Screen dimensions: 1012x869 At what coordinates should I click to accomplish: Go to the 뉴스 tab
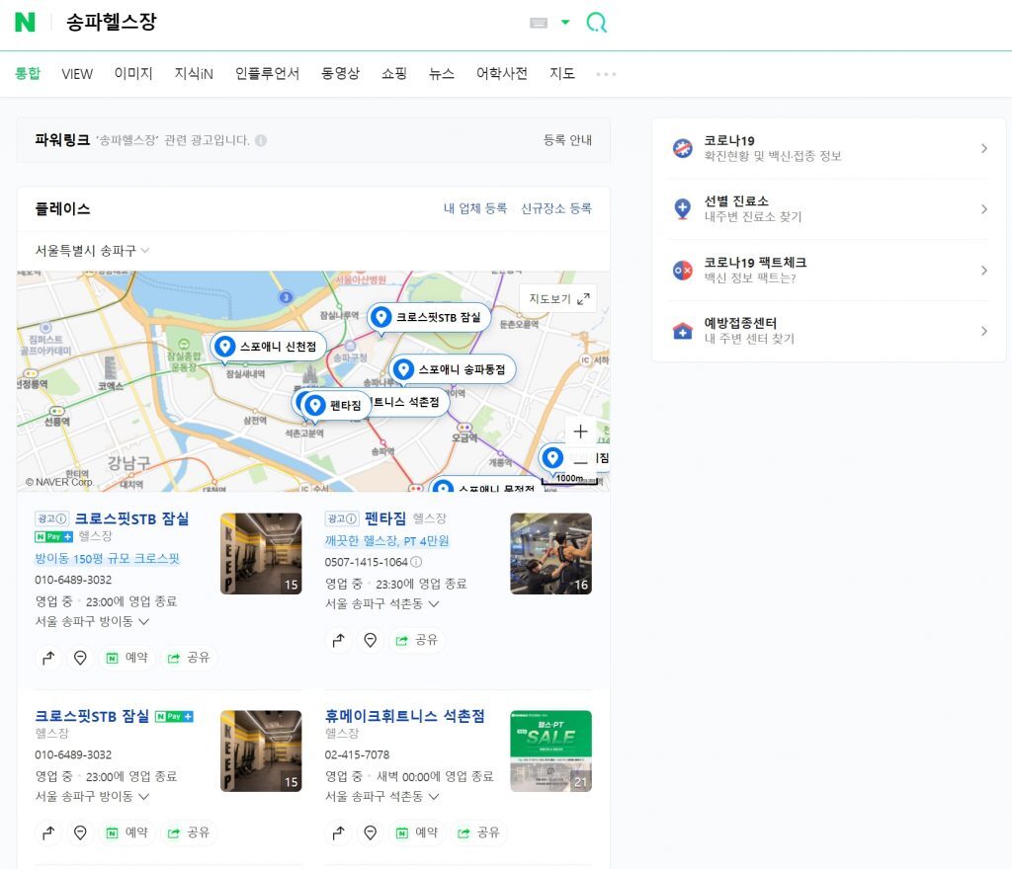(442, 73)
